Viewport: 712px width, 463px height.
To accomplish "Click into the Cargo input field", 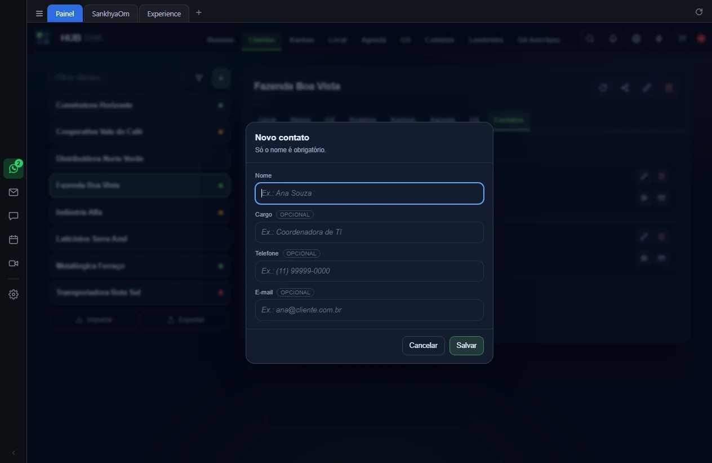I will 370,232.
